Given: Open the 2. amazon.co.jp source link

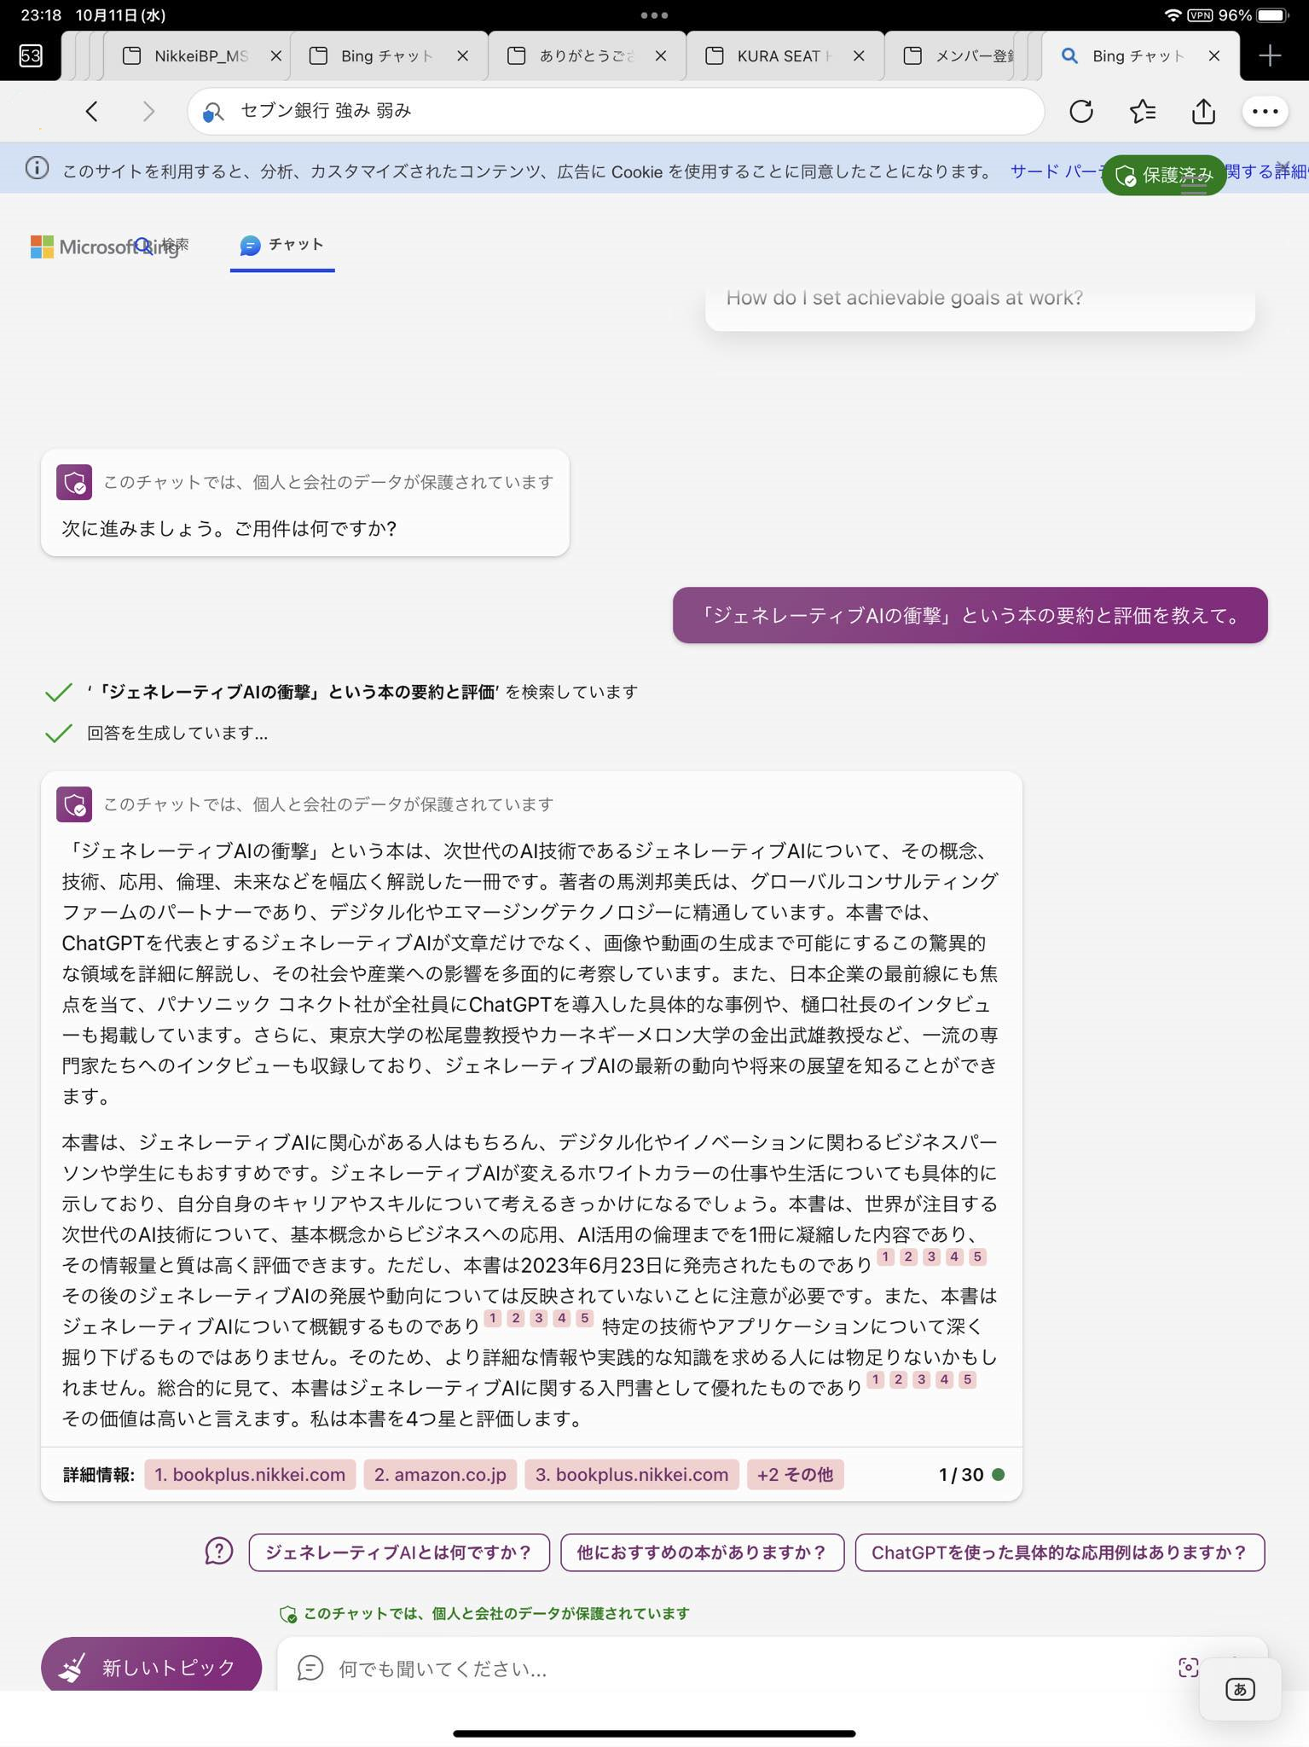Looking at the screenshot, I should (x=440, y=1474).
